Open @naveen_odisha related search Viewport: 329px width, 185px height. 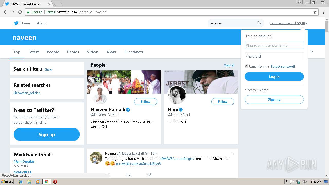pyautogui.click(x=27, y=93)
